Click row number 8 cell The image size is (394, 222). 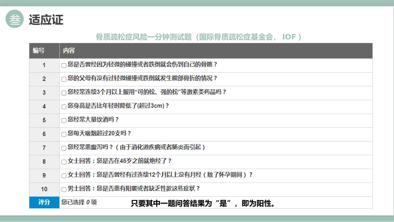(44, 162)
